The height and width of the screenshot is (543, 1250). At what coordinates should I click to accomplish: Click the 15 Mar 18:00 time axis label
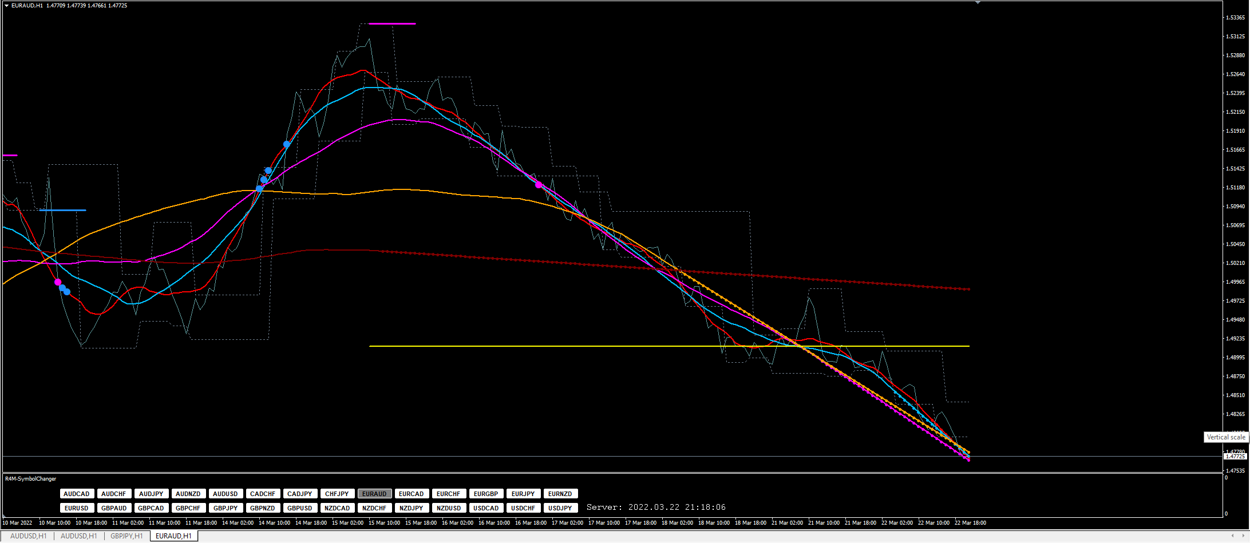coord(421,523)
